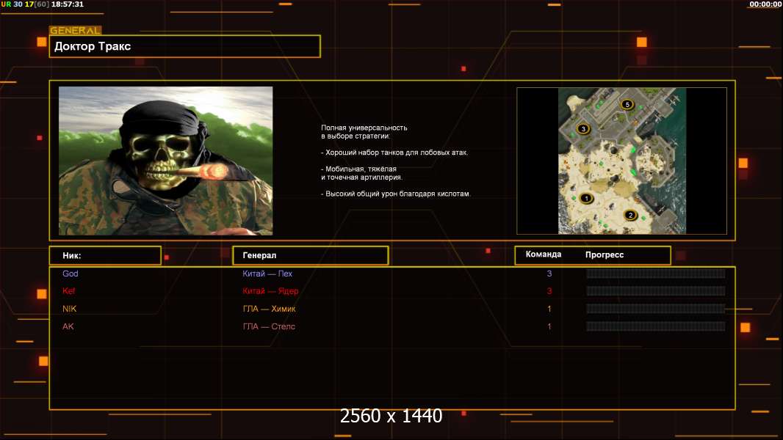Click the Доктор Тракс title field
Screen dimensions: 783x440
click(x=184, y=46)
